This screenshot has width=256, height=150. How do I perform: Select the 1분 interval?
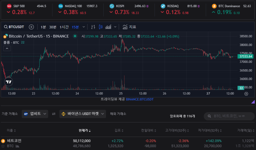[43, 27]
